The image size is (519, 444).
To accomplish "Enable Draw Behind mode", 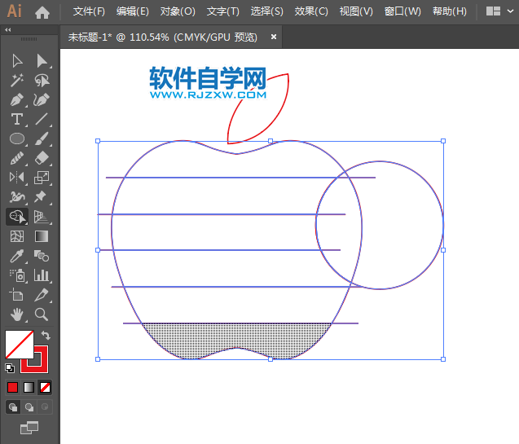I will pyautogui.click(x=29, y=407).
